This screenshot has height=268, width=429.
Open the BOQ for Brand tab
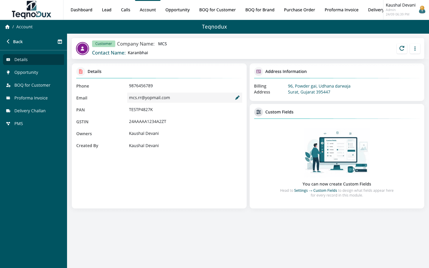[260, 10]
